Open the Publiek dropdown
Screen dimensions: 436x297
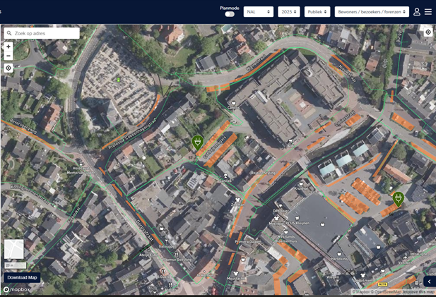click(x=317, y=12)
